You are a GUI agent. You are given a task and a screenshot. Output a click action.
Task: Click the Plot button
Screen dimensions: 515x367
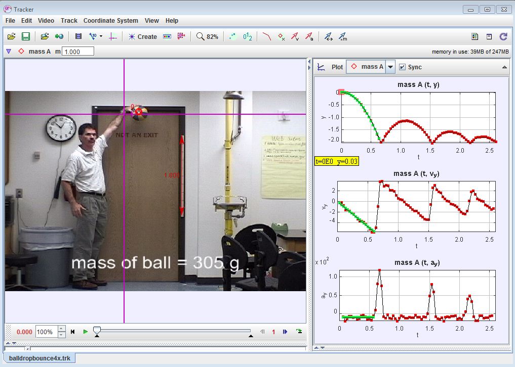click(x=331, y=67)
